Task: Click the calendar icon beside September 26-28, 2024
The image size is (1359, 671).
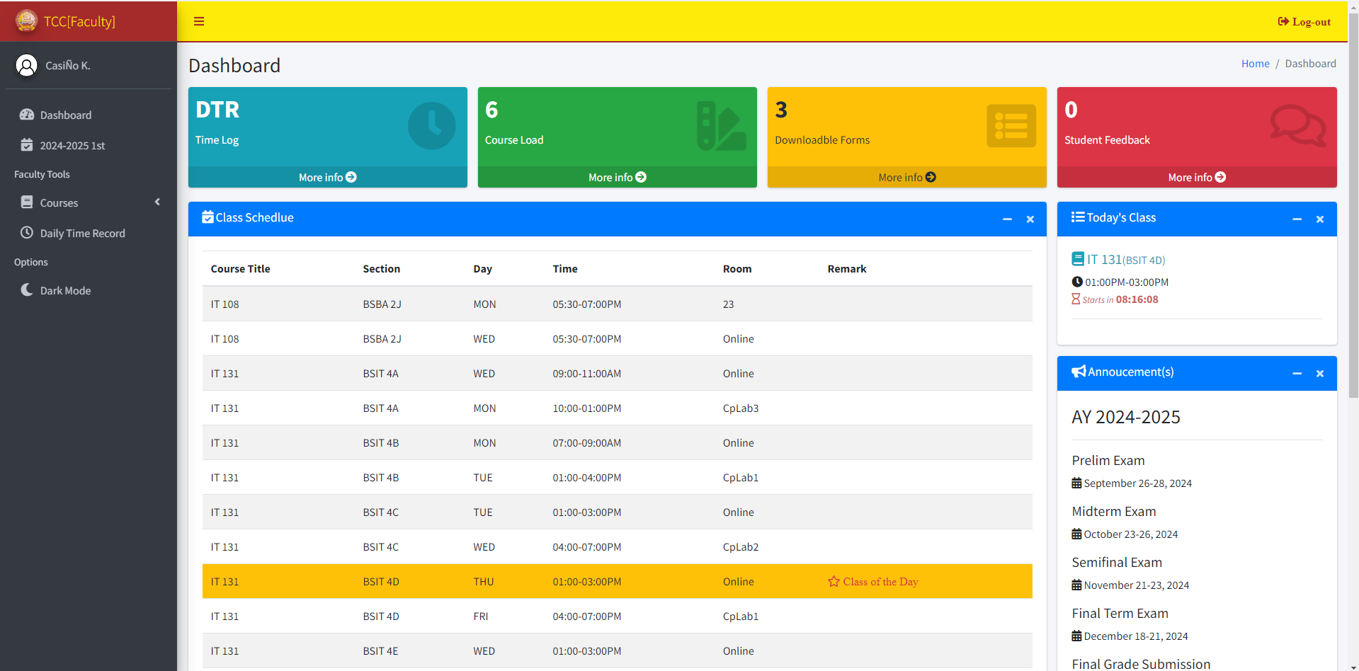Action: pos(1076,483)
